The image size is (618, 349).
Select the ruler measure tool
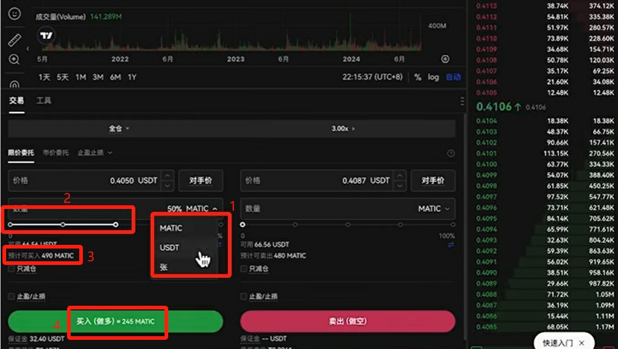click(15, 40)
